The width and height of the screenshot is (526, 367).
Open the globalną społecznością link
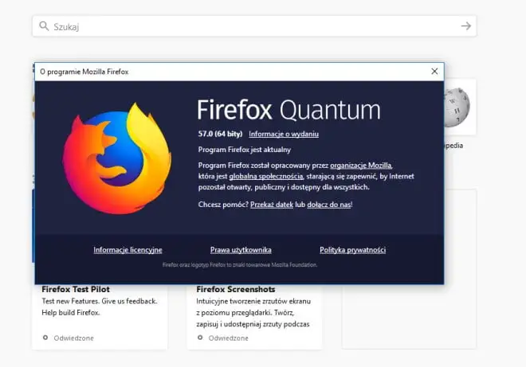point(266,176)
